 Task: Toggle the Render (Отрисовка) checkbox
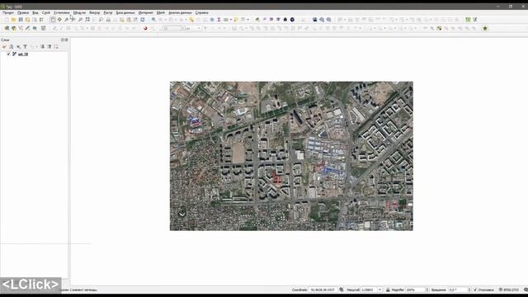pos(475,290)
